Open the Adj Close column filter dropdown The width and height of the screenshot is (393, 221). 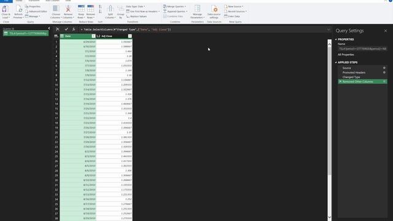130,36
